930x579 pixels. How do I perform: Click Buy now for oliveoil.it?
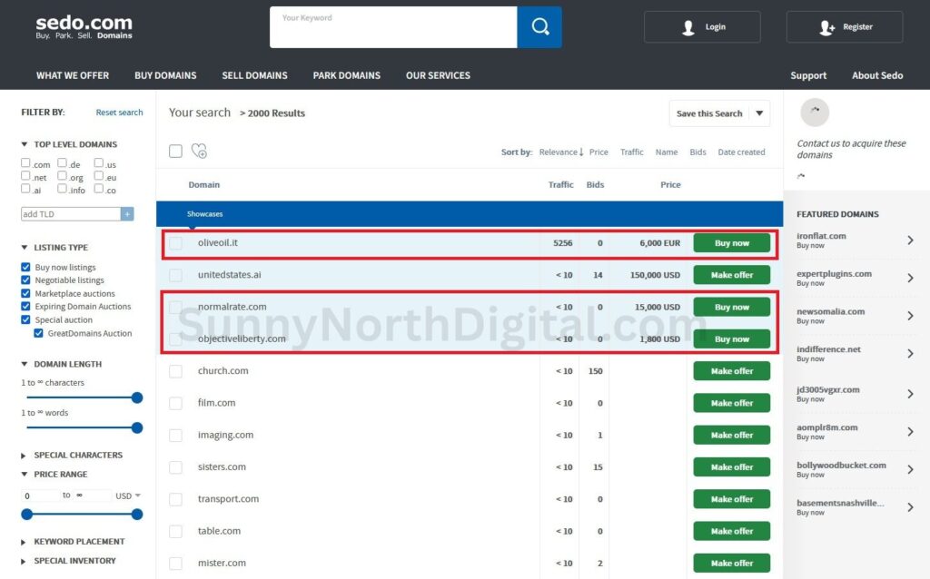(731, 243)
